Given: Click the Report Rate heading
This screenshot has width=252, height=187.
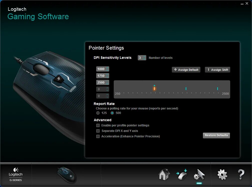Looking at the screenshot, I should pos(104,104).
